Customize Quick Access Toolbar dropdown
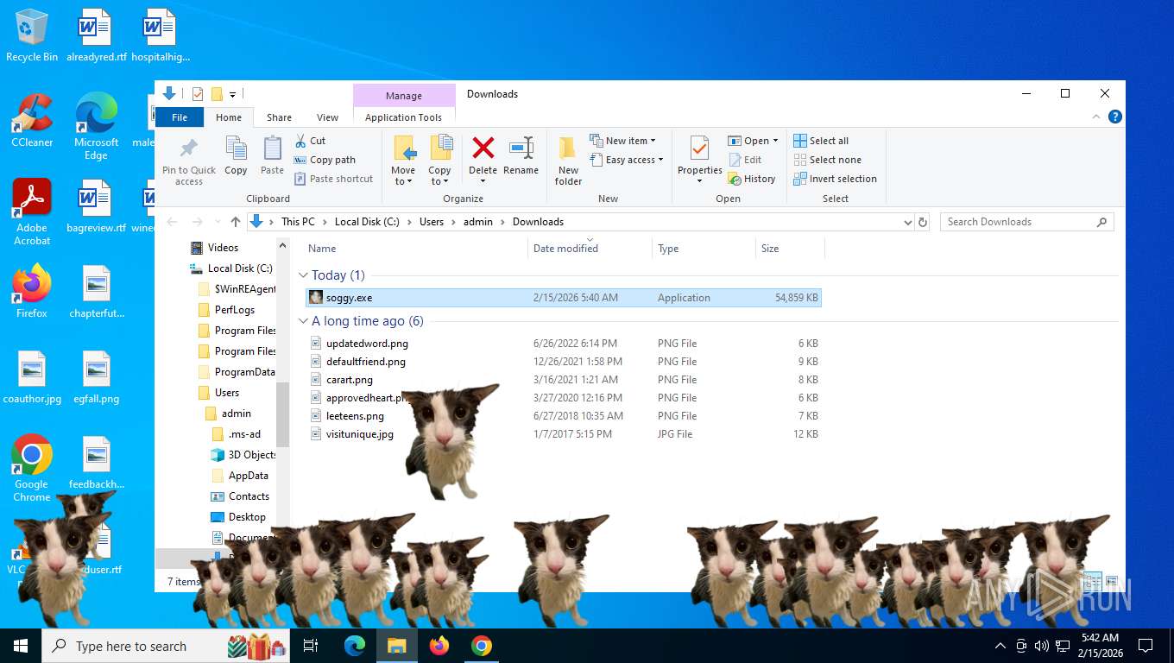The image size is (1174, 663). tap(232, 94)
